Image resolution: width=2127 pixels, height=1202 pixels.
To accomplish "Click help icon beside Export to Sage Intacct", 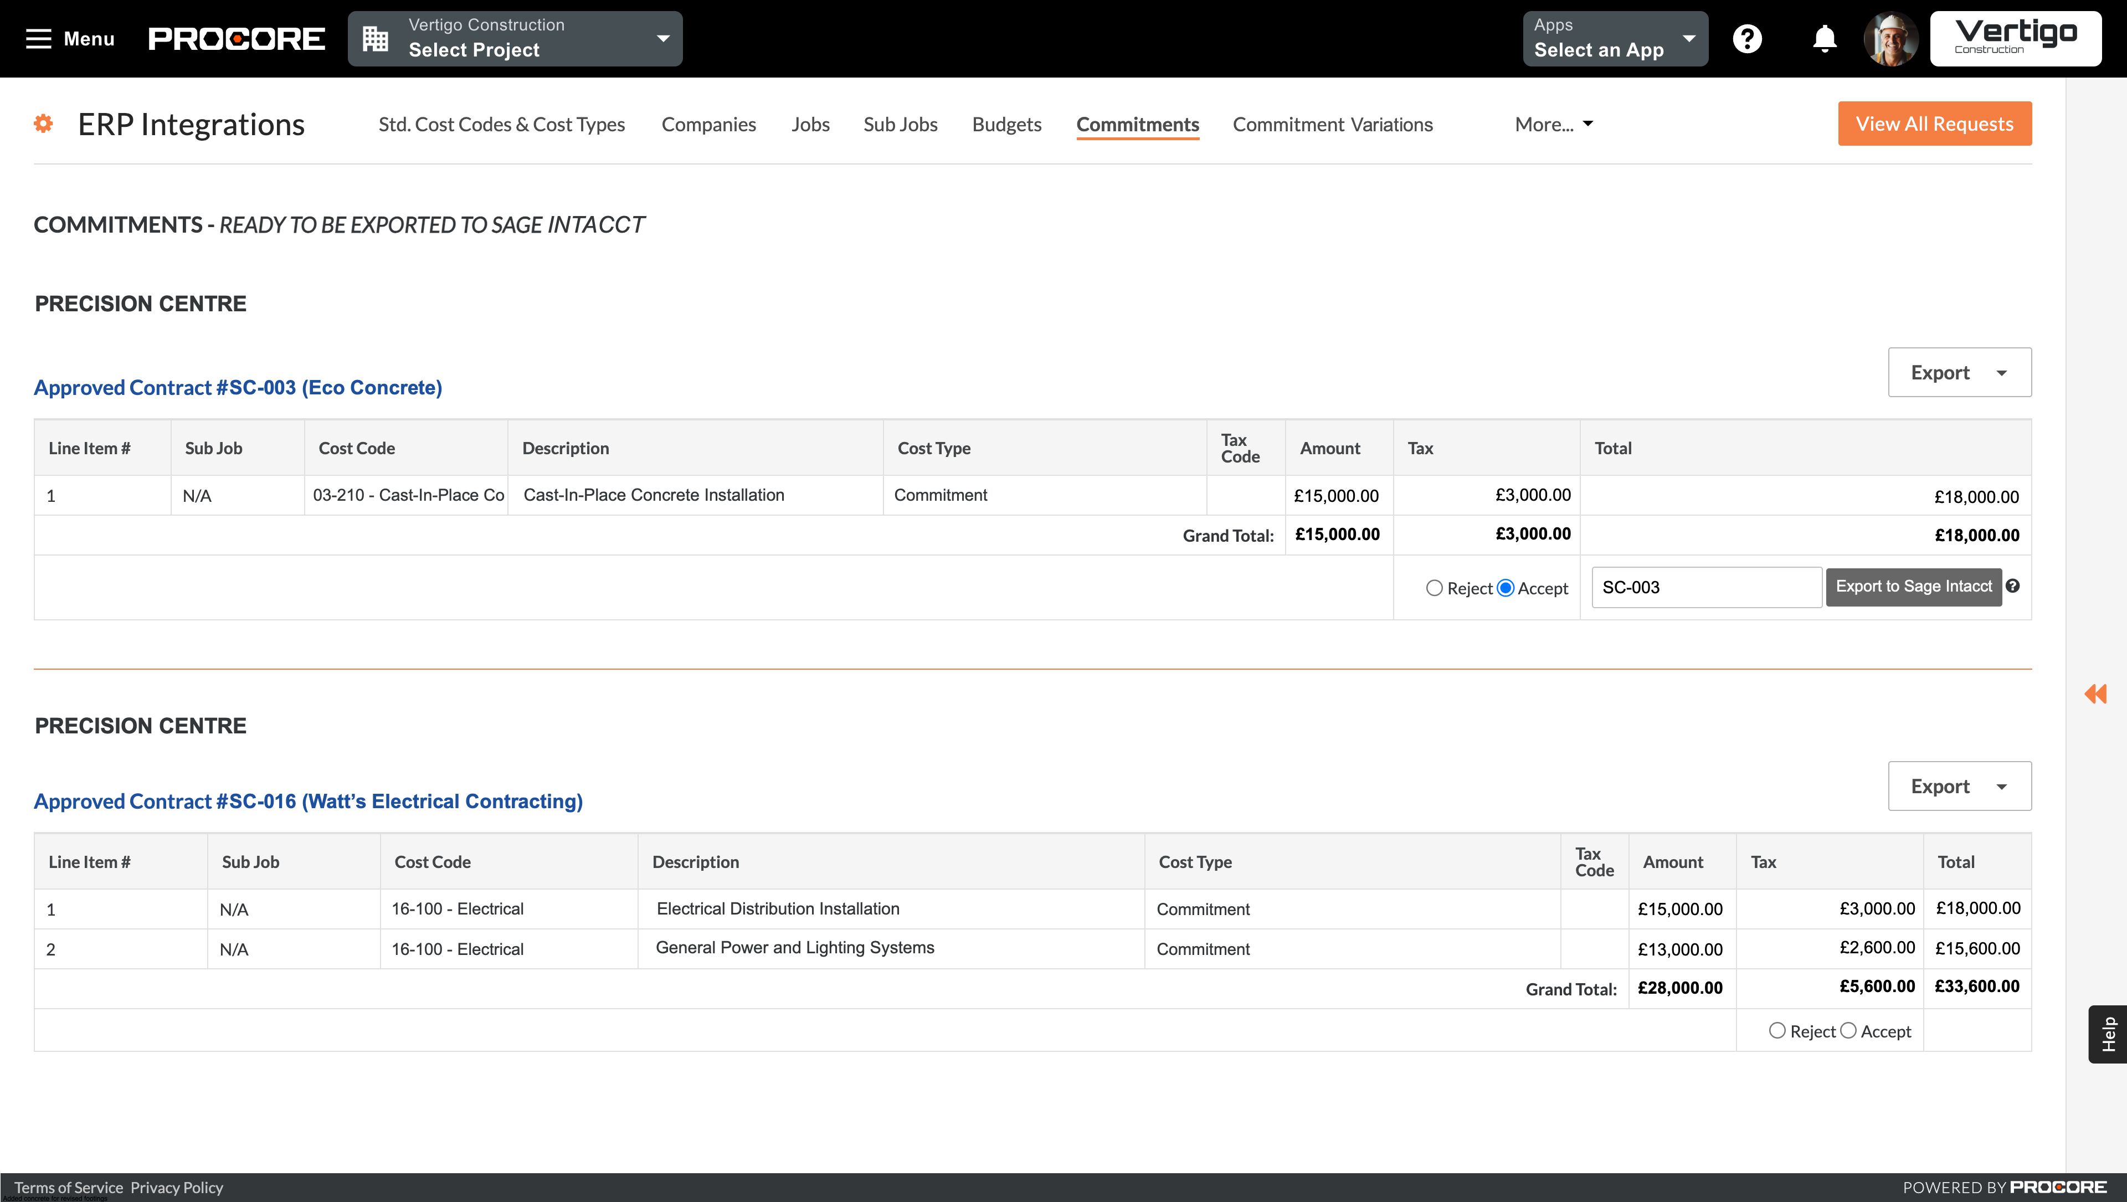I will click(2013, 586).
